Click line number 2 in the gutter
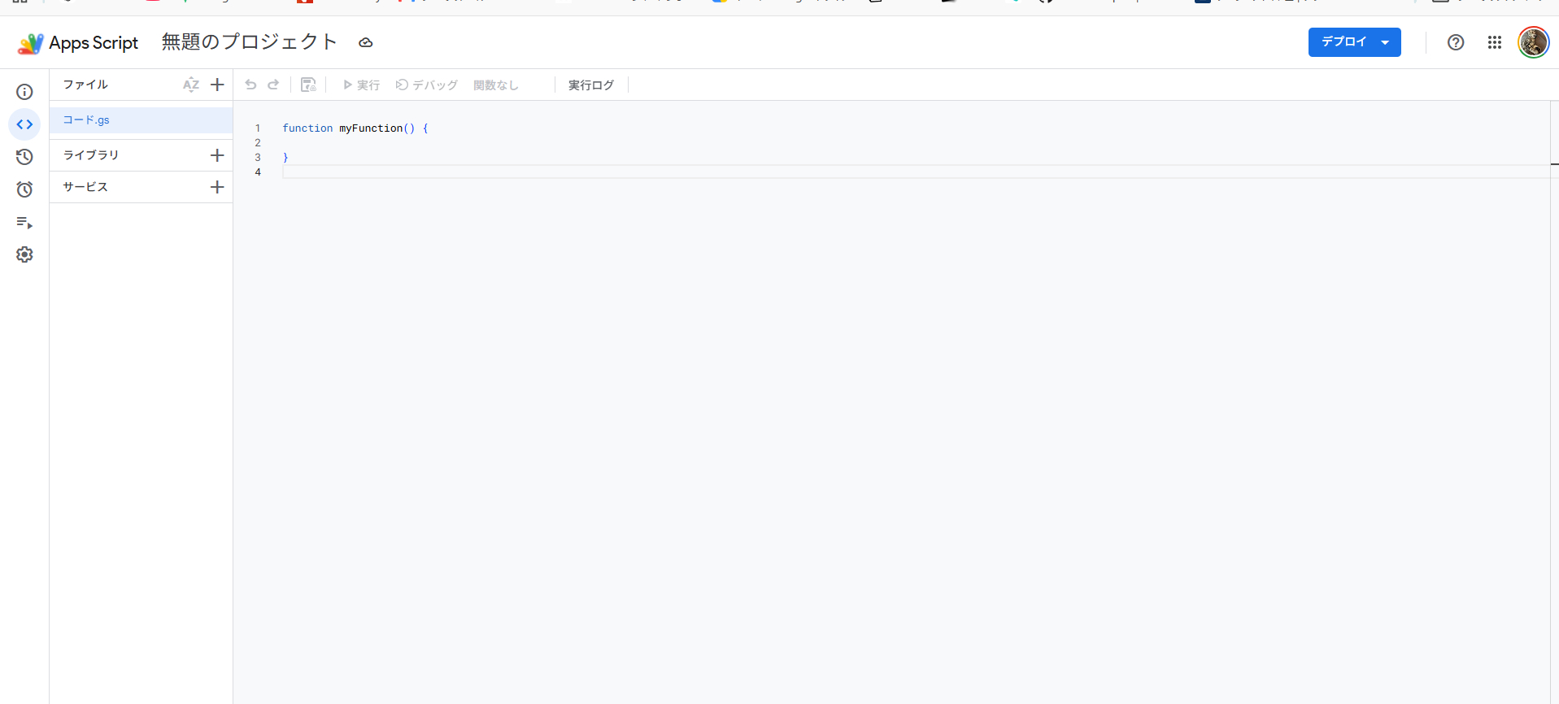This screenshot has height=704, width=1559. click(x=258, y=143)
